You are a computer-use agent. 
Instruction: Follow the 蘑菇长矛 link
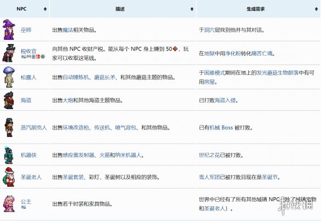pos(104,77)
